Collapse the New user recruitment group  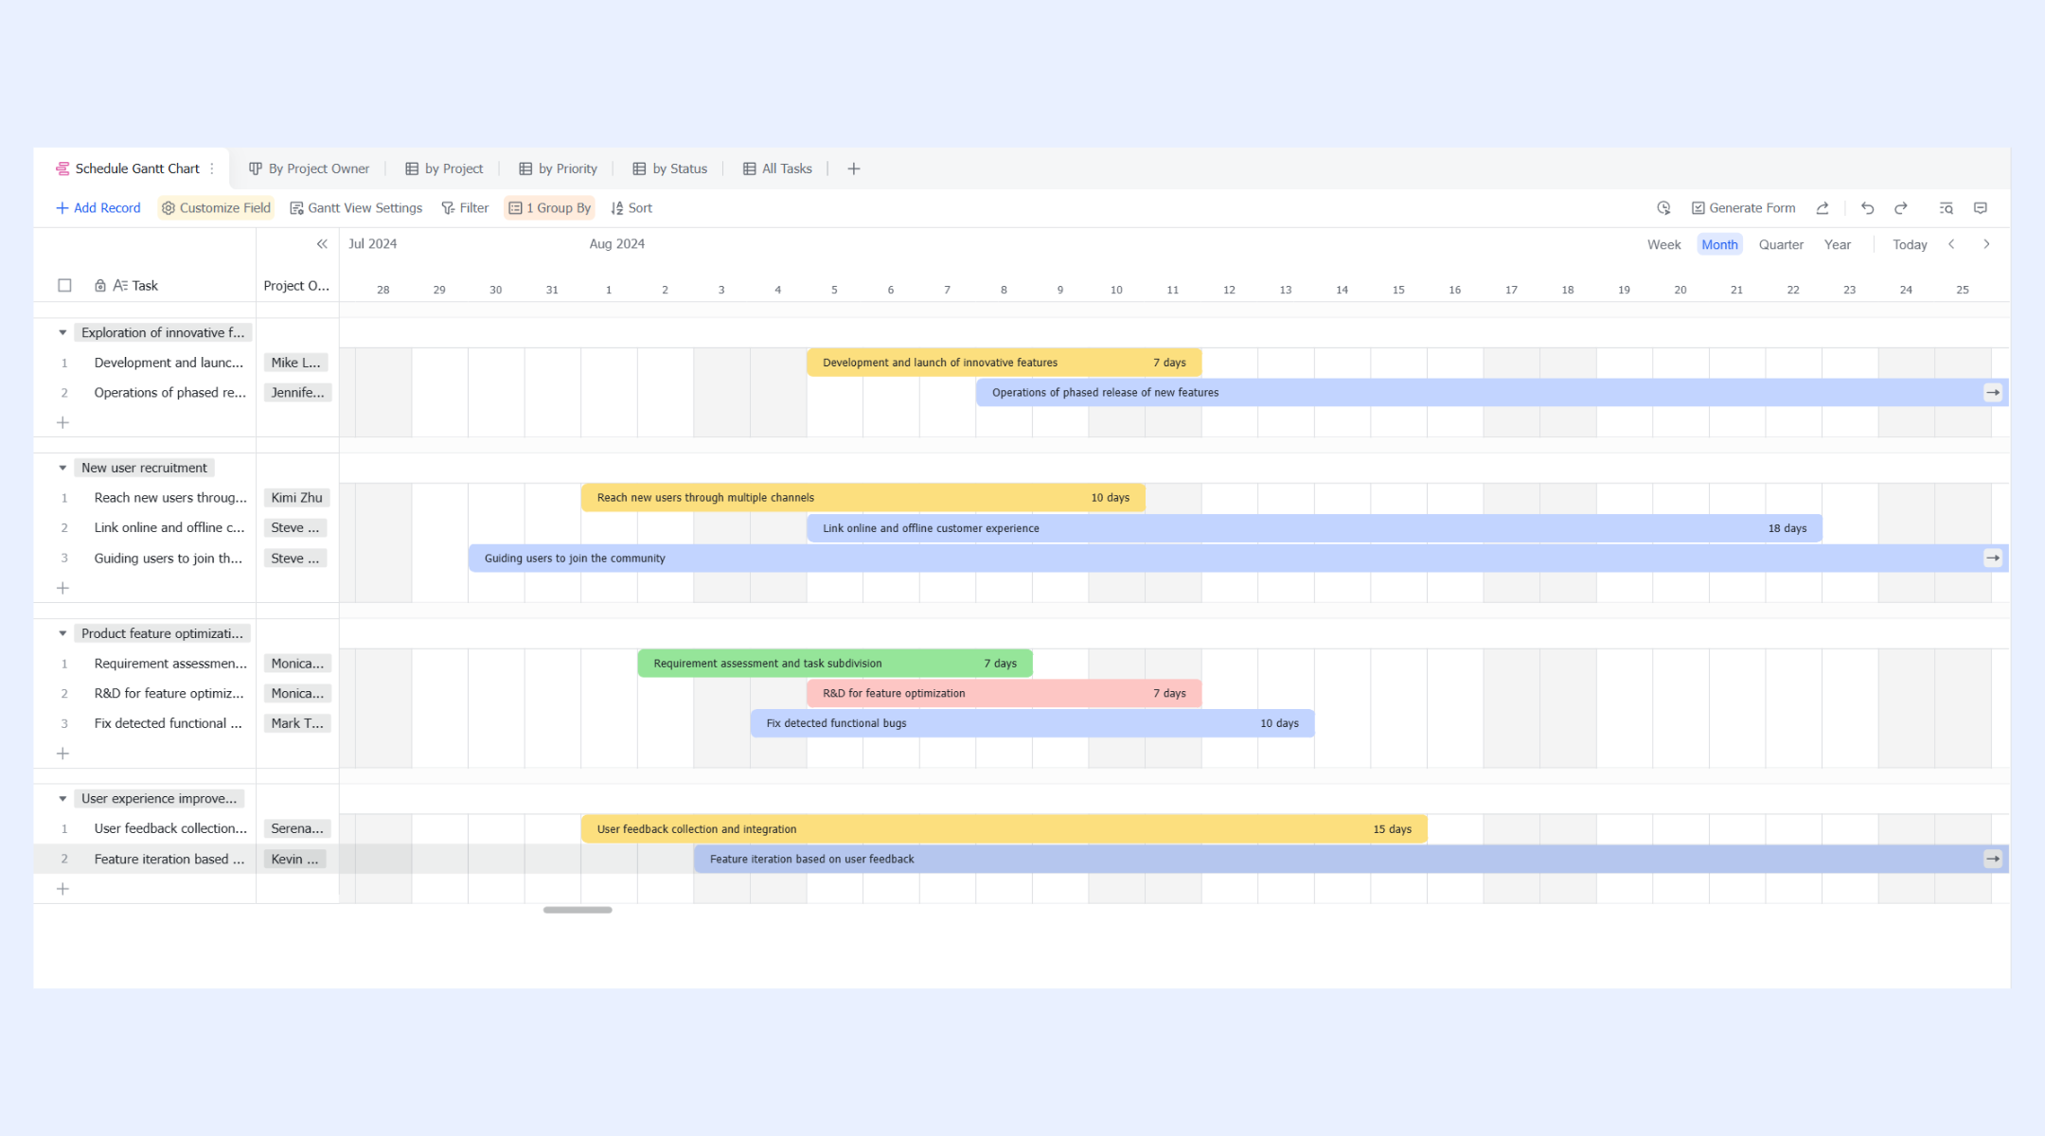coord(62,468)
